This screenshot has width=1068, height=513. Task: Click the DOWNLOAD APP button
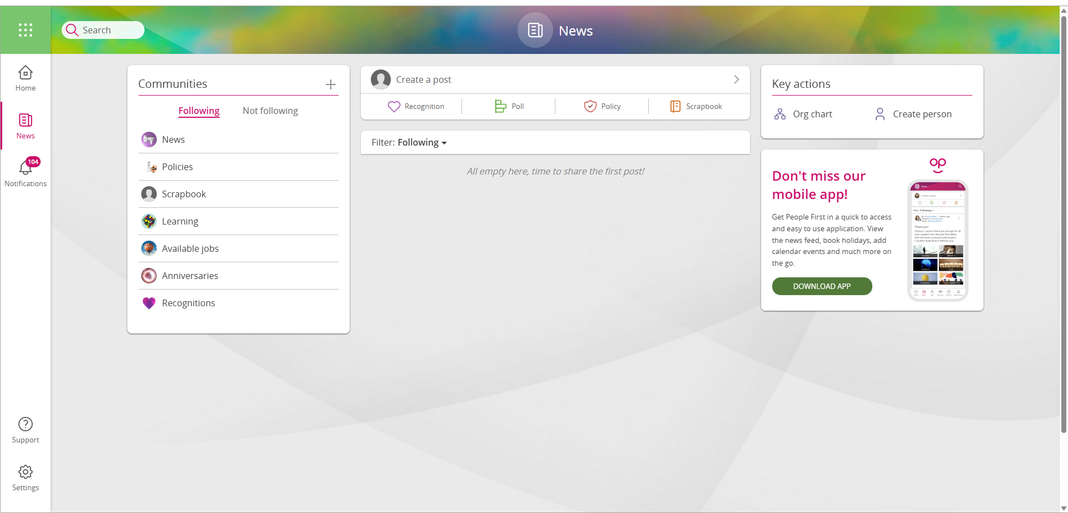point(822,286)
